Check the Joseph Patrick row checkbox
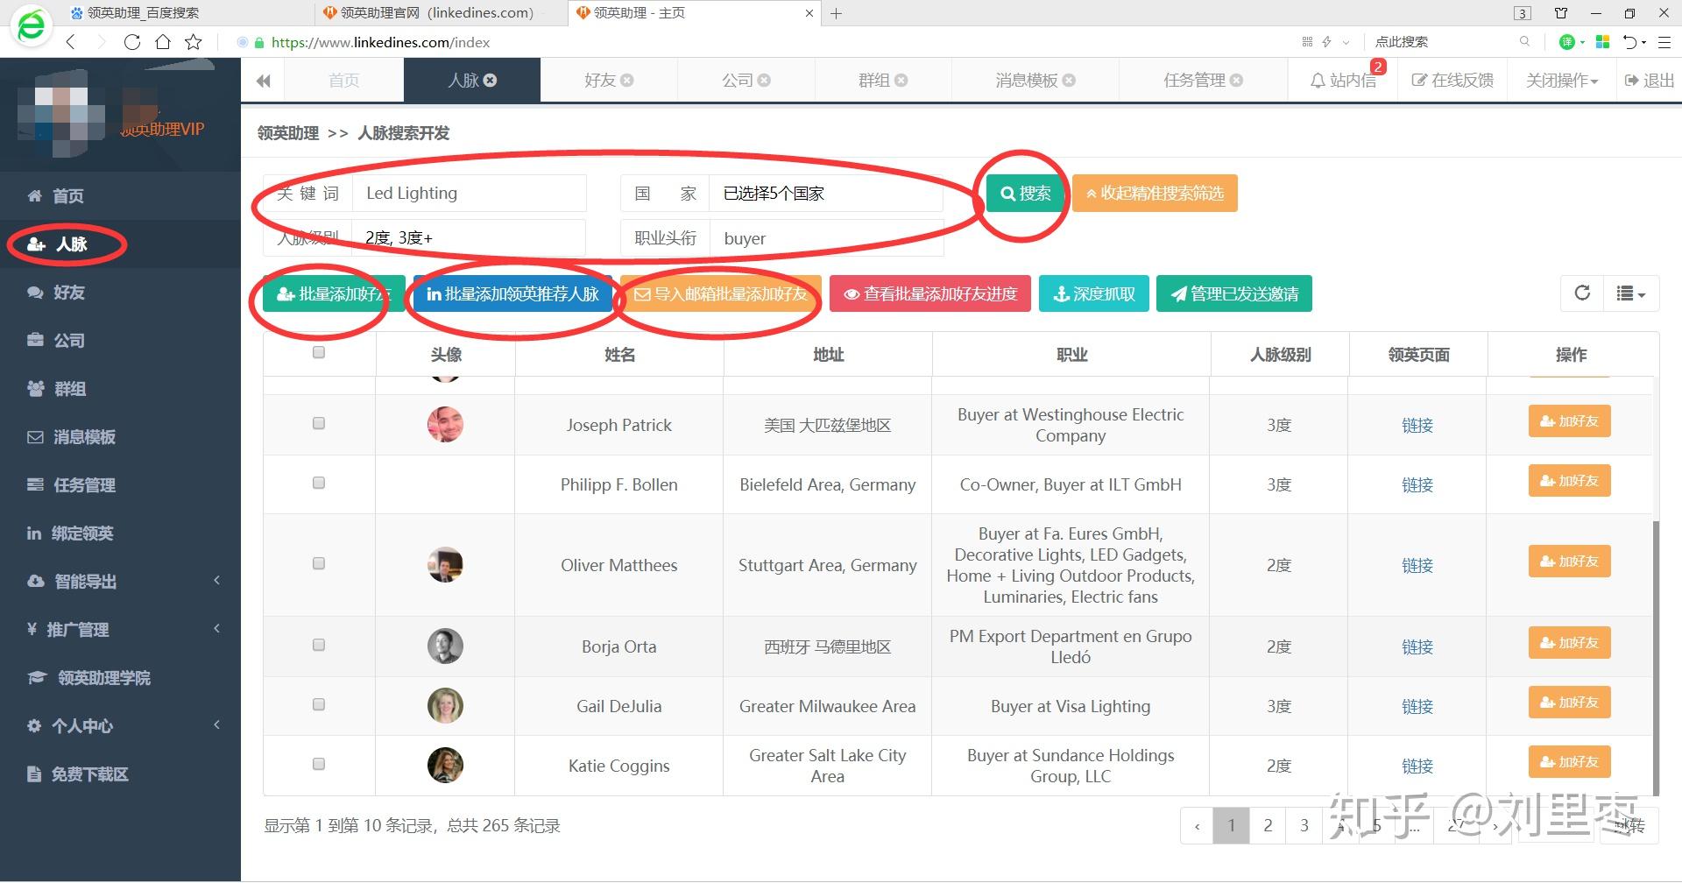 coord(319,423)
